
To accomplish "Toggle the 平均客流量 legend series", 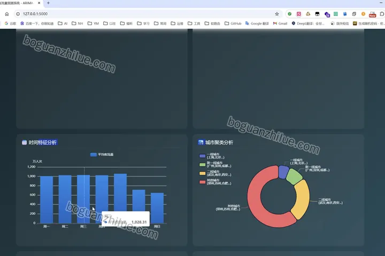I will click(102, 155).
